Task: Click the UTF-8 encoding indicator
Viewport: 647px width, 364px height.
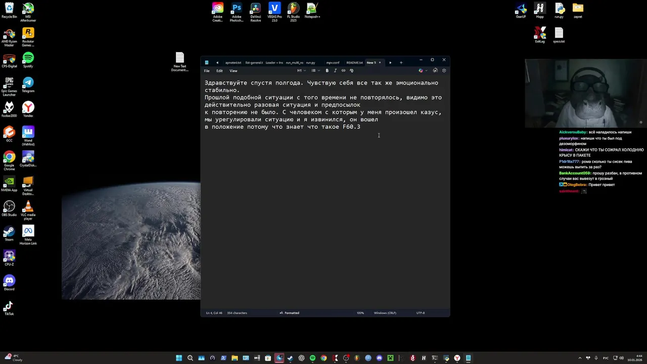Action: [421, 313]
